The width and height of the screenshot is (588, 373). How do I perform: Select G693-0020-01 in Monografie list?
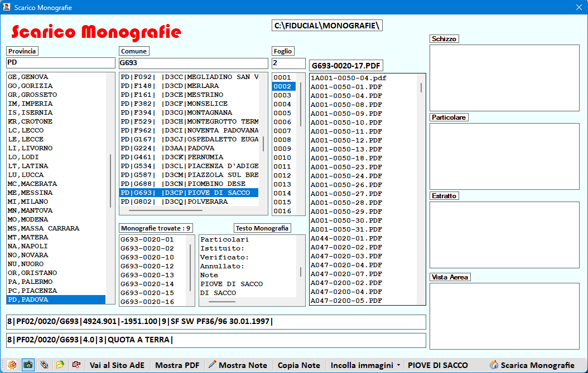[x=153, y=239]
